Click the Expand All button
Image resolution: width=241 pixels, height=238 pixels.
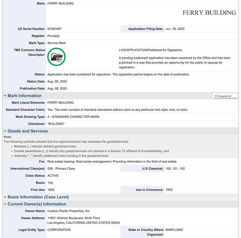(x=225, y=96)
